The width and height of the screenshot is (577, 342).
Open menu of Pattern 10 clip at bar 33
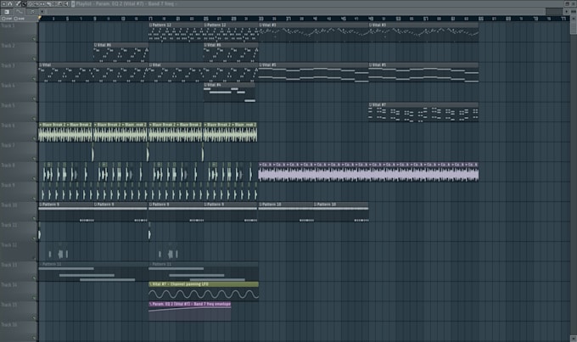[x=260, y=205]
